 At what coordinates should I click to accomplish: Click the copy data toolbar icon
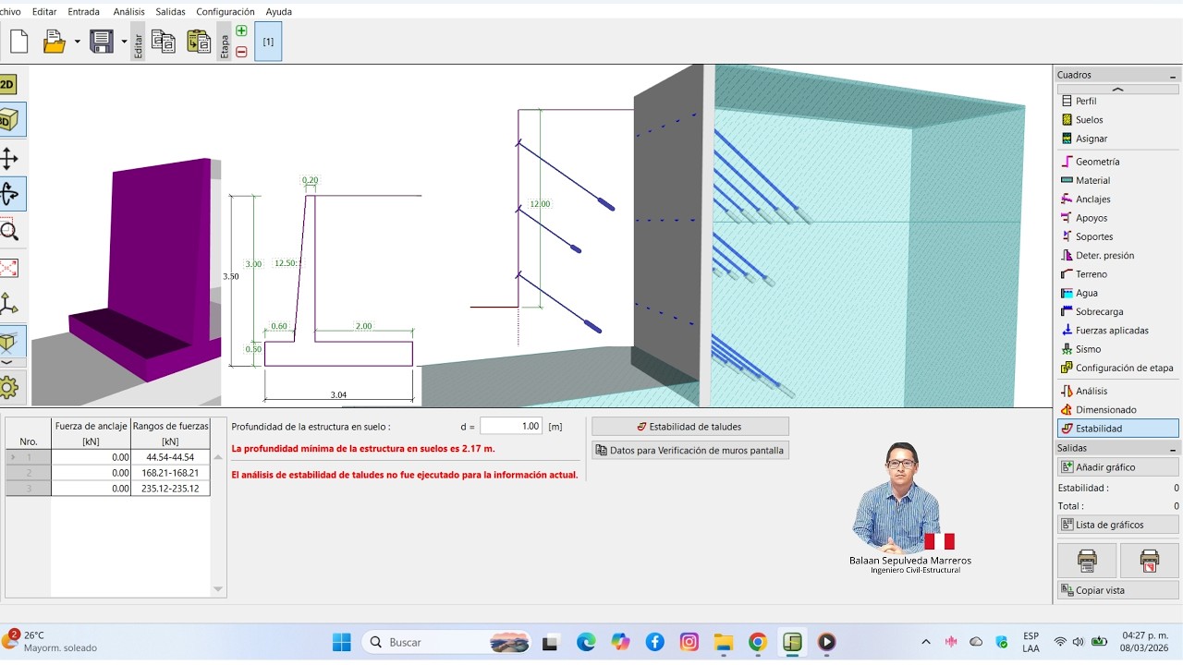pos(164,42)
